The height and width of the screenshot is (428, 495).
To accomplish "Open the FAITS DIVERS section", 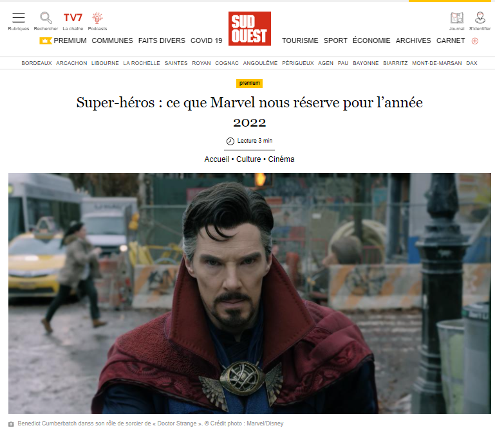I will click(x=162, y=40).
